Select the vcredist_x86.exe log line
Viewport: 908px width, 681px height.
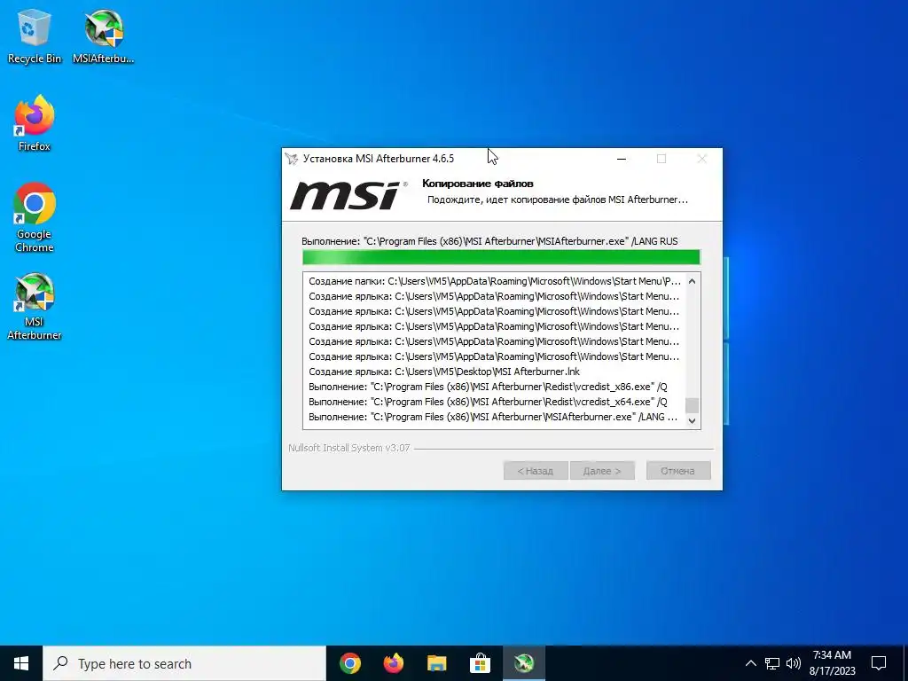click(489, 387)
